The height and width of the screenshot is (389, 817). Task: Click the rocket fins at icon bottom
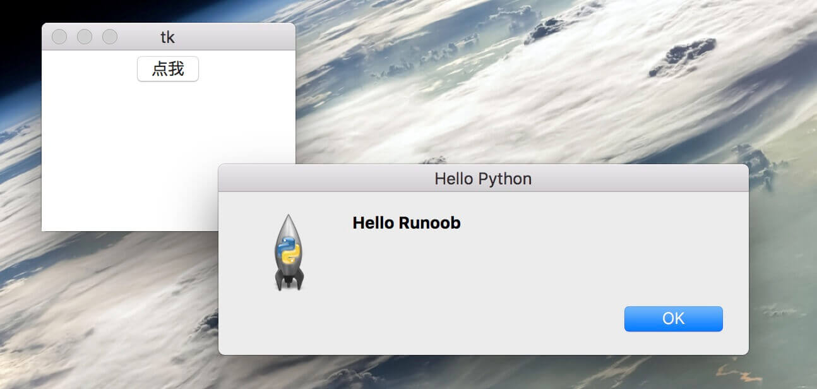pos(289,282)
